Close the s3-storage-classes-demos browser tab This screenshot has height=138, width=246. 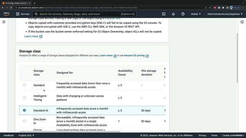pyautogui.click(x=30, y=3)
